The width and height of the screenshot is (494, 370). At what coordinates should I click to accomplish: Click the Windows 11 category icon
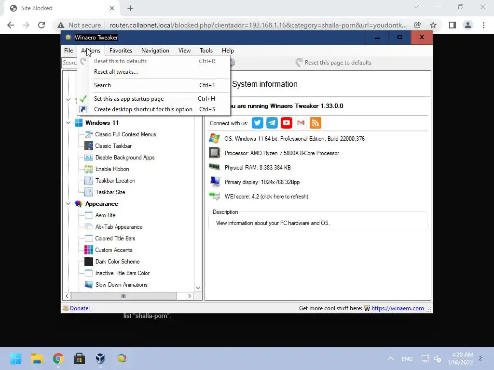tap(79, 123)
